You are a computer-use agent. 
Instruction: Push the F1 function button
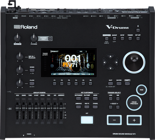55,84
